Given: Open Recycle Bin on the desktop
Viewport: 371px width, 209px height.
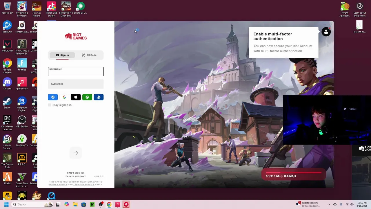Looking at the screenshot, I should point(7,8).
